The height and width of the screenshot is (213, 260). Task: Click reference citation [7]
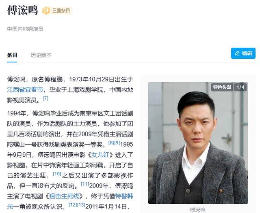45,98
